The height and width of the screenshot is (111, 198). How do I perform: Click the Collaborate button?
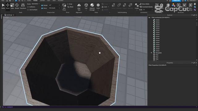(x=176, y=1)
